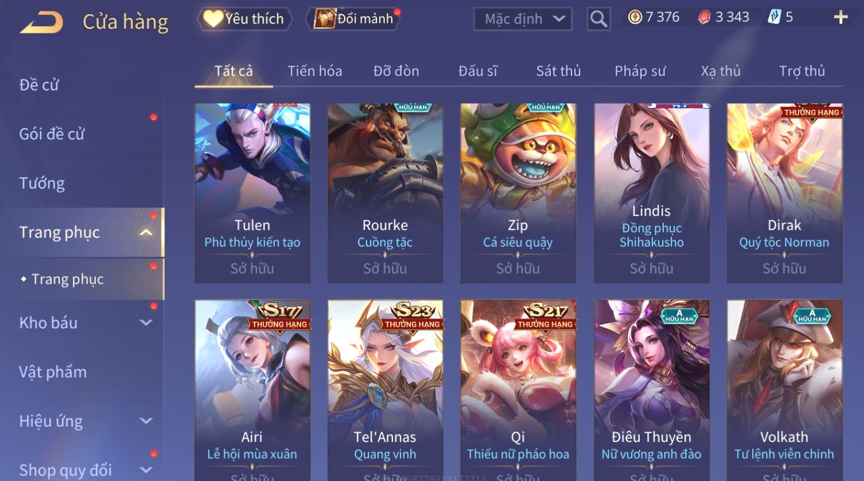864x481 pixels.
Task: Switch to the Tiến hóa tab
Action: [x=314, y=71]
